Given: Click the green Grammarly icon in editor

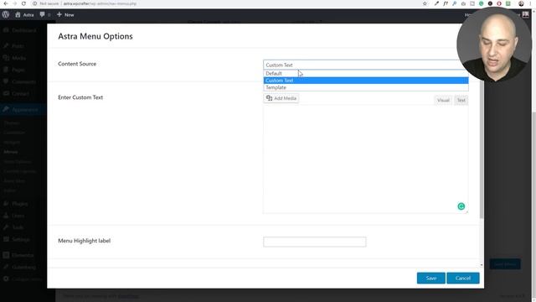Looking at the screenshot, I should (x=461, y=206).
